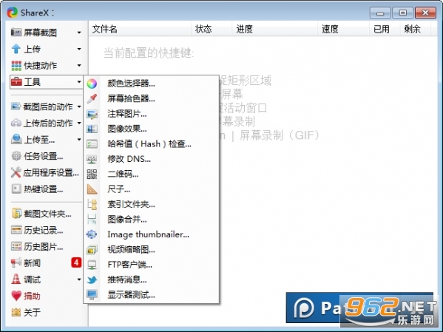Select 哈希值 (Hash) 检查 menu item
The width and height of the screenshot is (443, 332).
pos(151,144)
